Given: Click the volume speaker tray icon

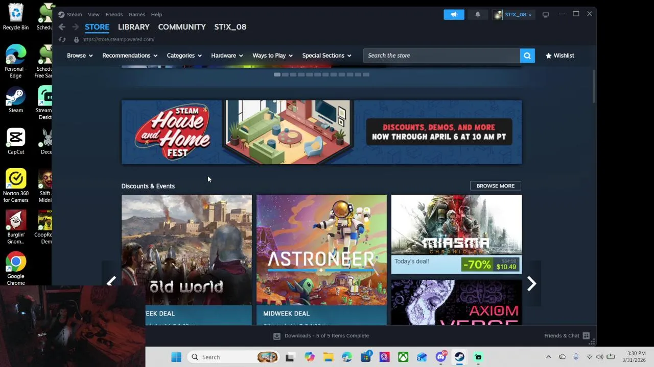Looking at the screenshot, I should [599, 357].
